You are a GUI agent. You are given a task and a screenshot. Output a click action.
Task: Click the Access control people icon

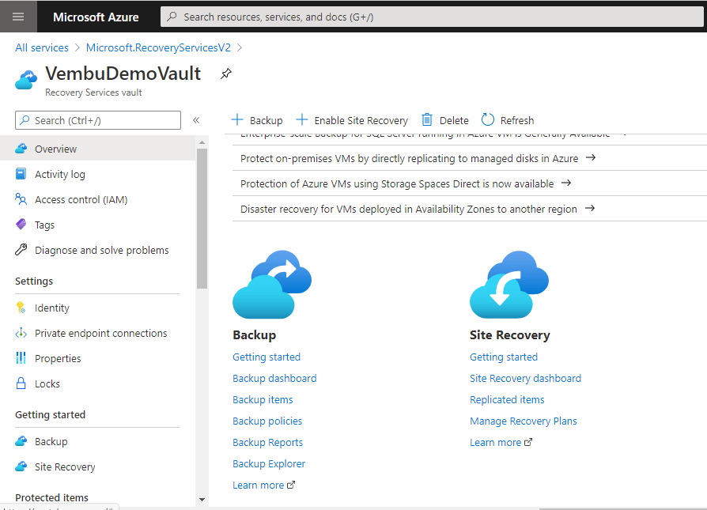21,198
